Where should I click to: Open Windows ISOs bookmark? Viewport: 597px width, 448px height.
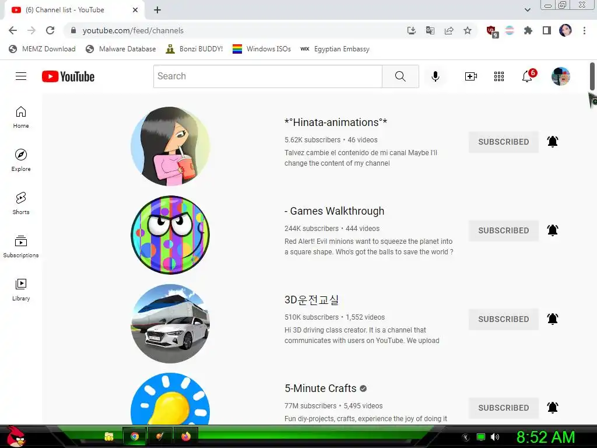pyautogui.click(x=262, y=49)
